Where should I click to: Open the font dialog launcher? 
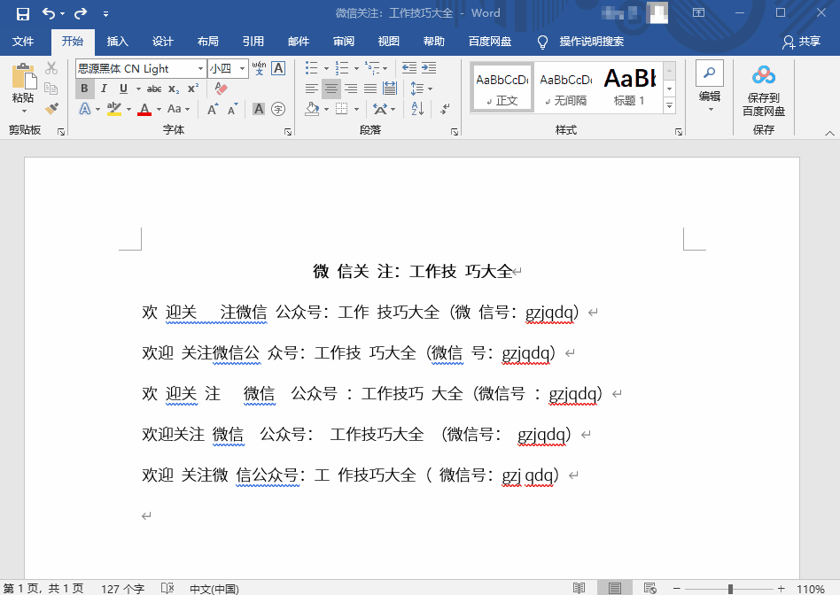click(288, 132)
